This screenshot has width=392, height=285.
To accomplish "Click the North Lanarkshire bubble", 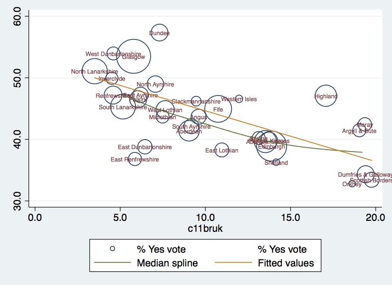I will (x=95, y=71).
